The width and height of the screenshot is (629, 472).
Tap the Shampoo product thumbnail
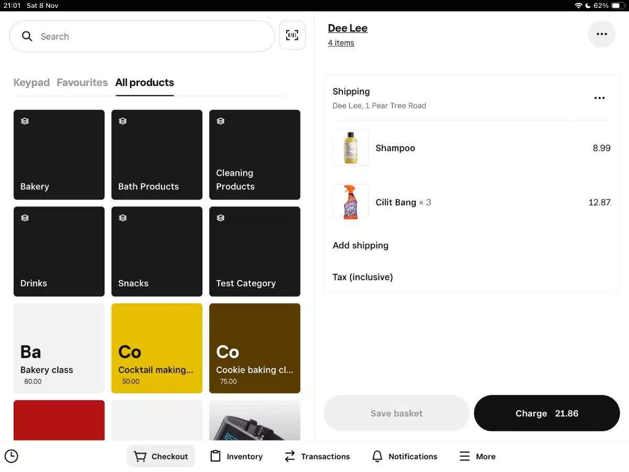[x=350, y=148]
